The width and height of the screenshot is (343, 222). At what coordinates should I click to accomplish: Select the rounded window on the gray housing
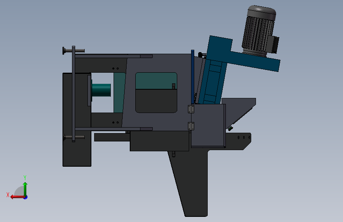tap(156, 93)
